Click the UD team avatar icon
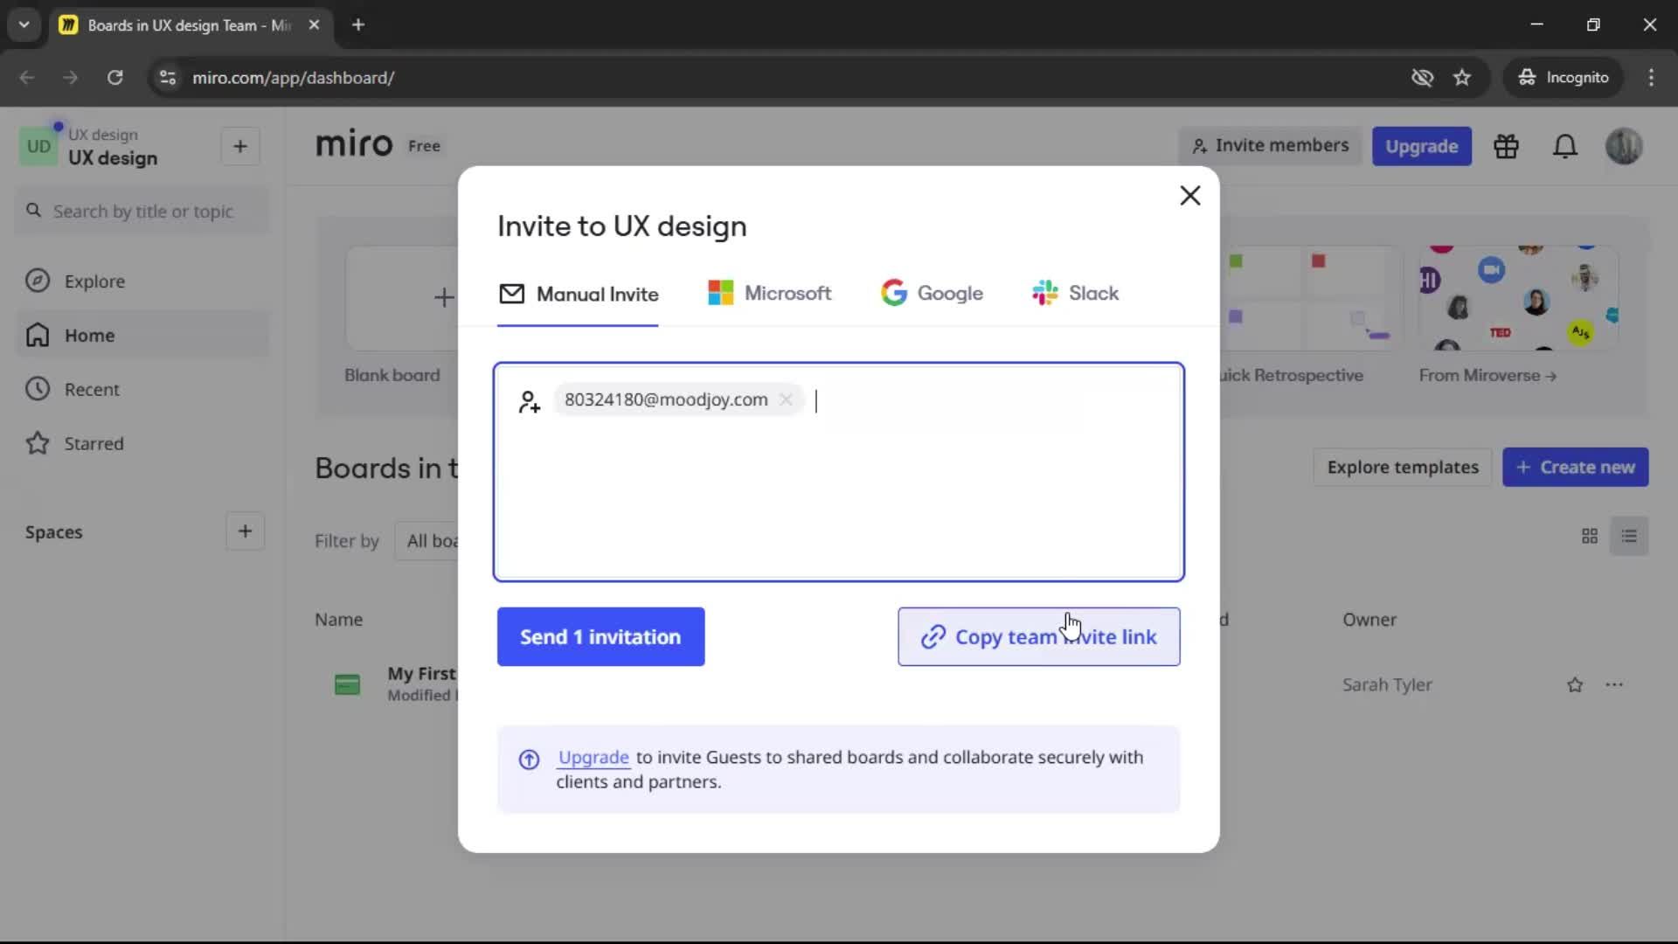The height and width of the screenshot is (944, 1678). 38,147
